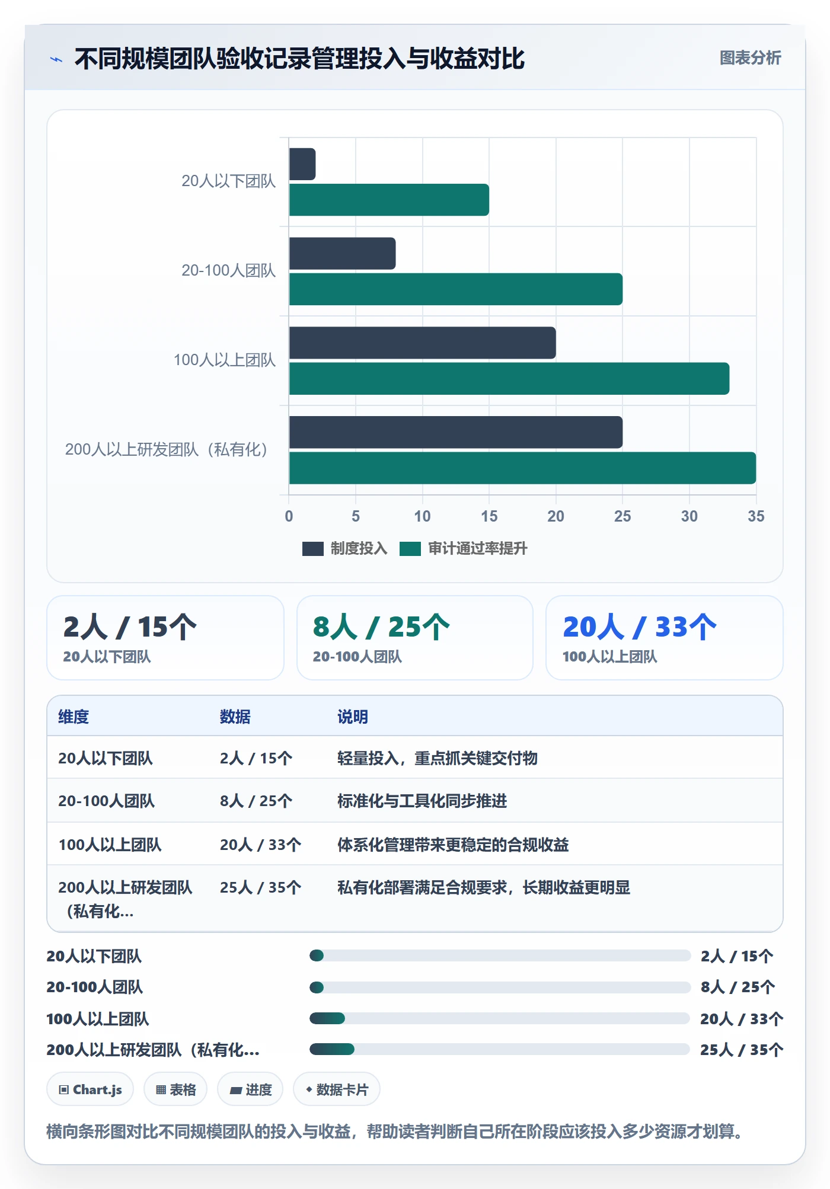Toggle the 审计通过率提升 legend item

(x=463, y=548)
